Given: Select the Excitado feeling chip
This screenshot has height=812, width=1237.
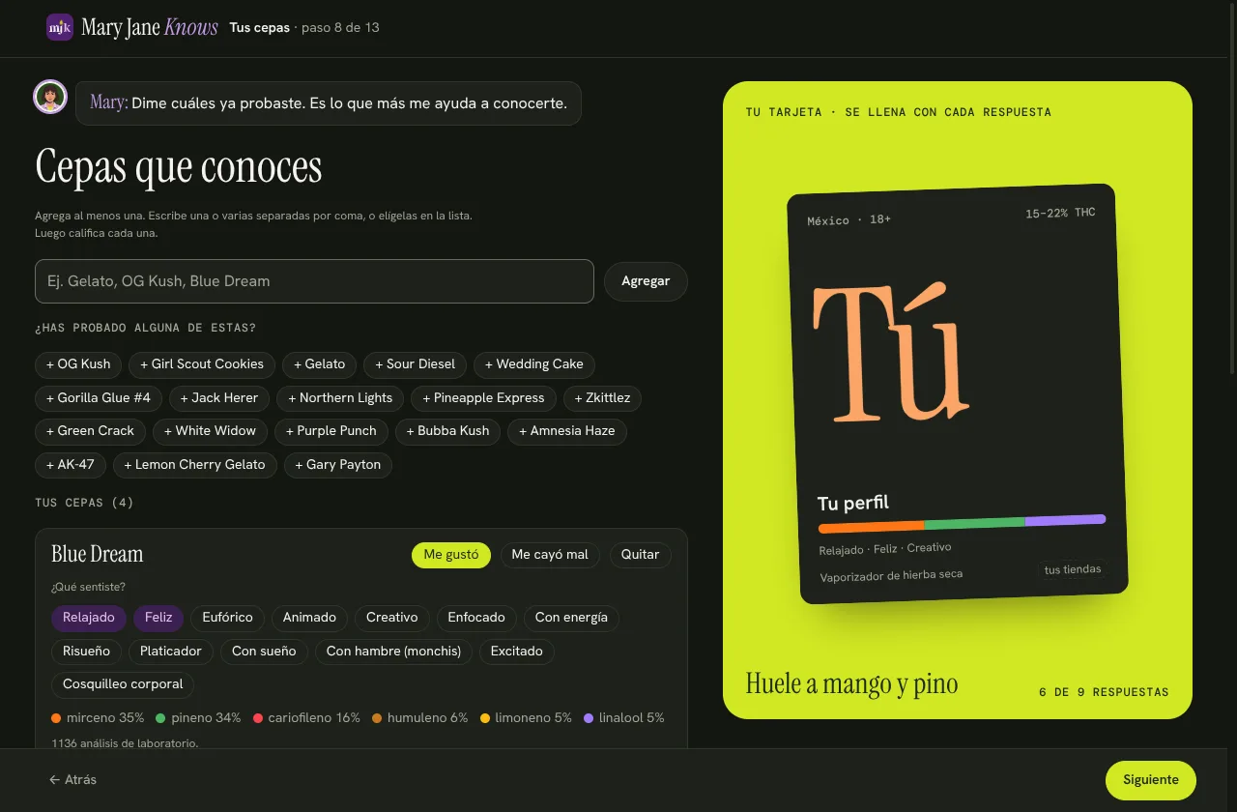Looking at the screenshot, I should coord(517,652).
